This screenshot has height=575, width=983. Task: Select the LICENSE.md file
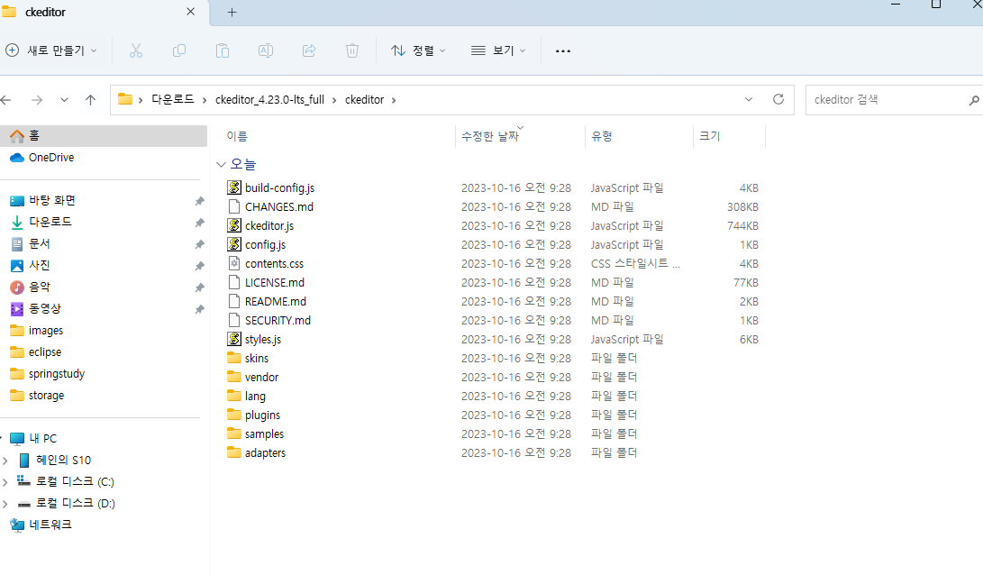[275, 283]
